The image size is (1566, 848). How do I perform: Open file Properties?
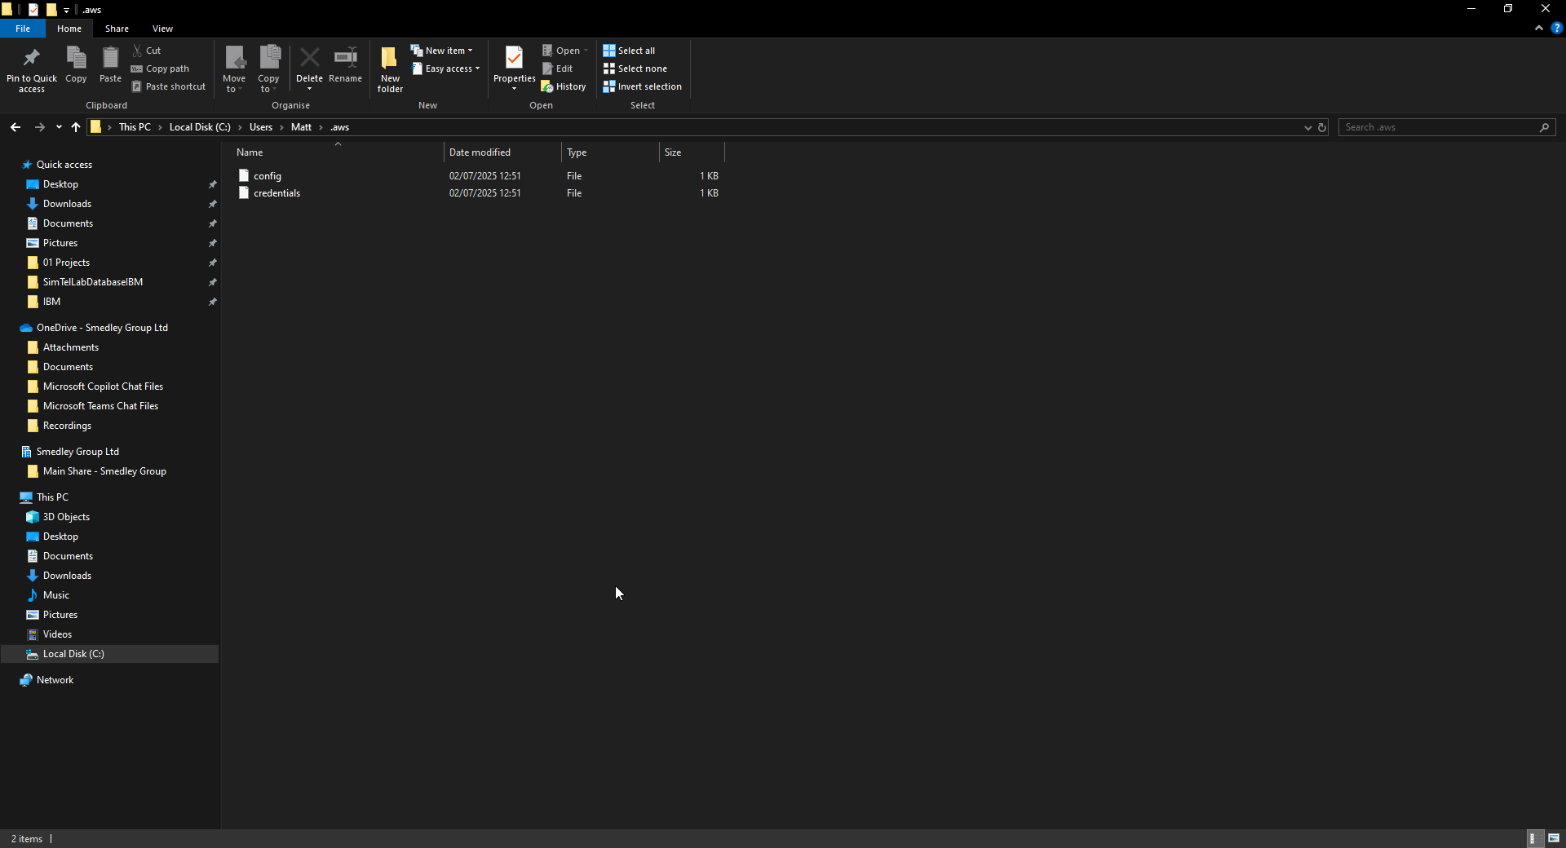click(x=515, y=69)
